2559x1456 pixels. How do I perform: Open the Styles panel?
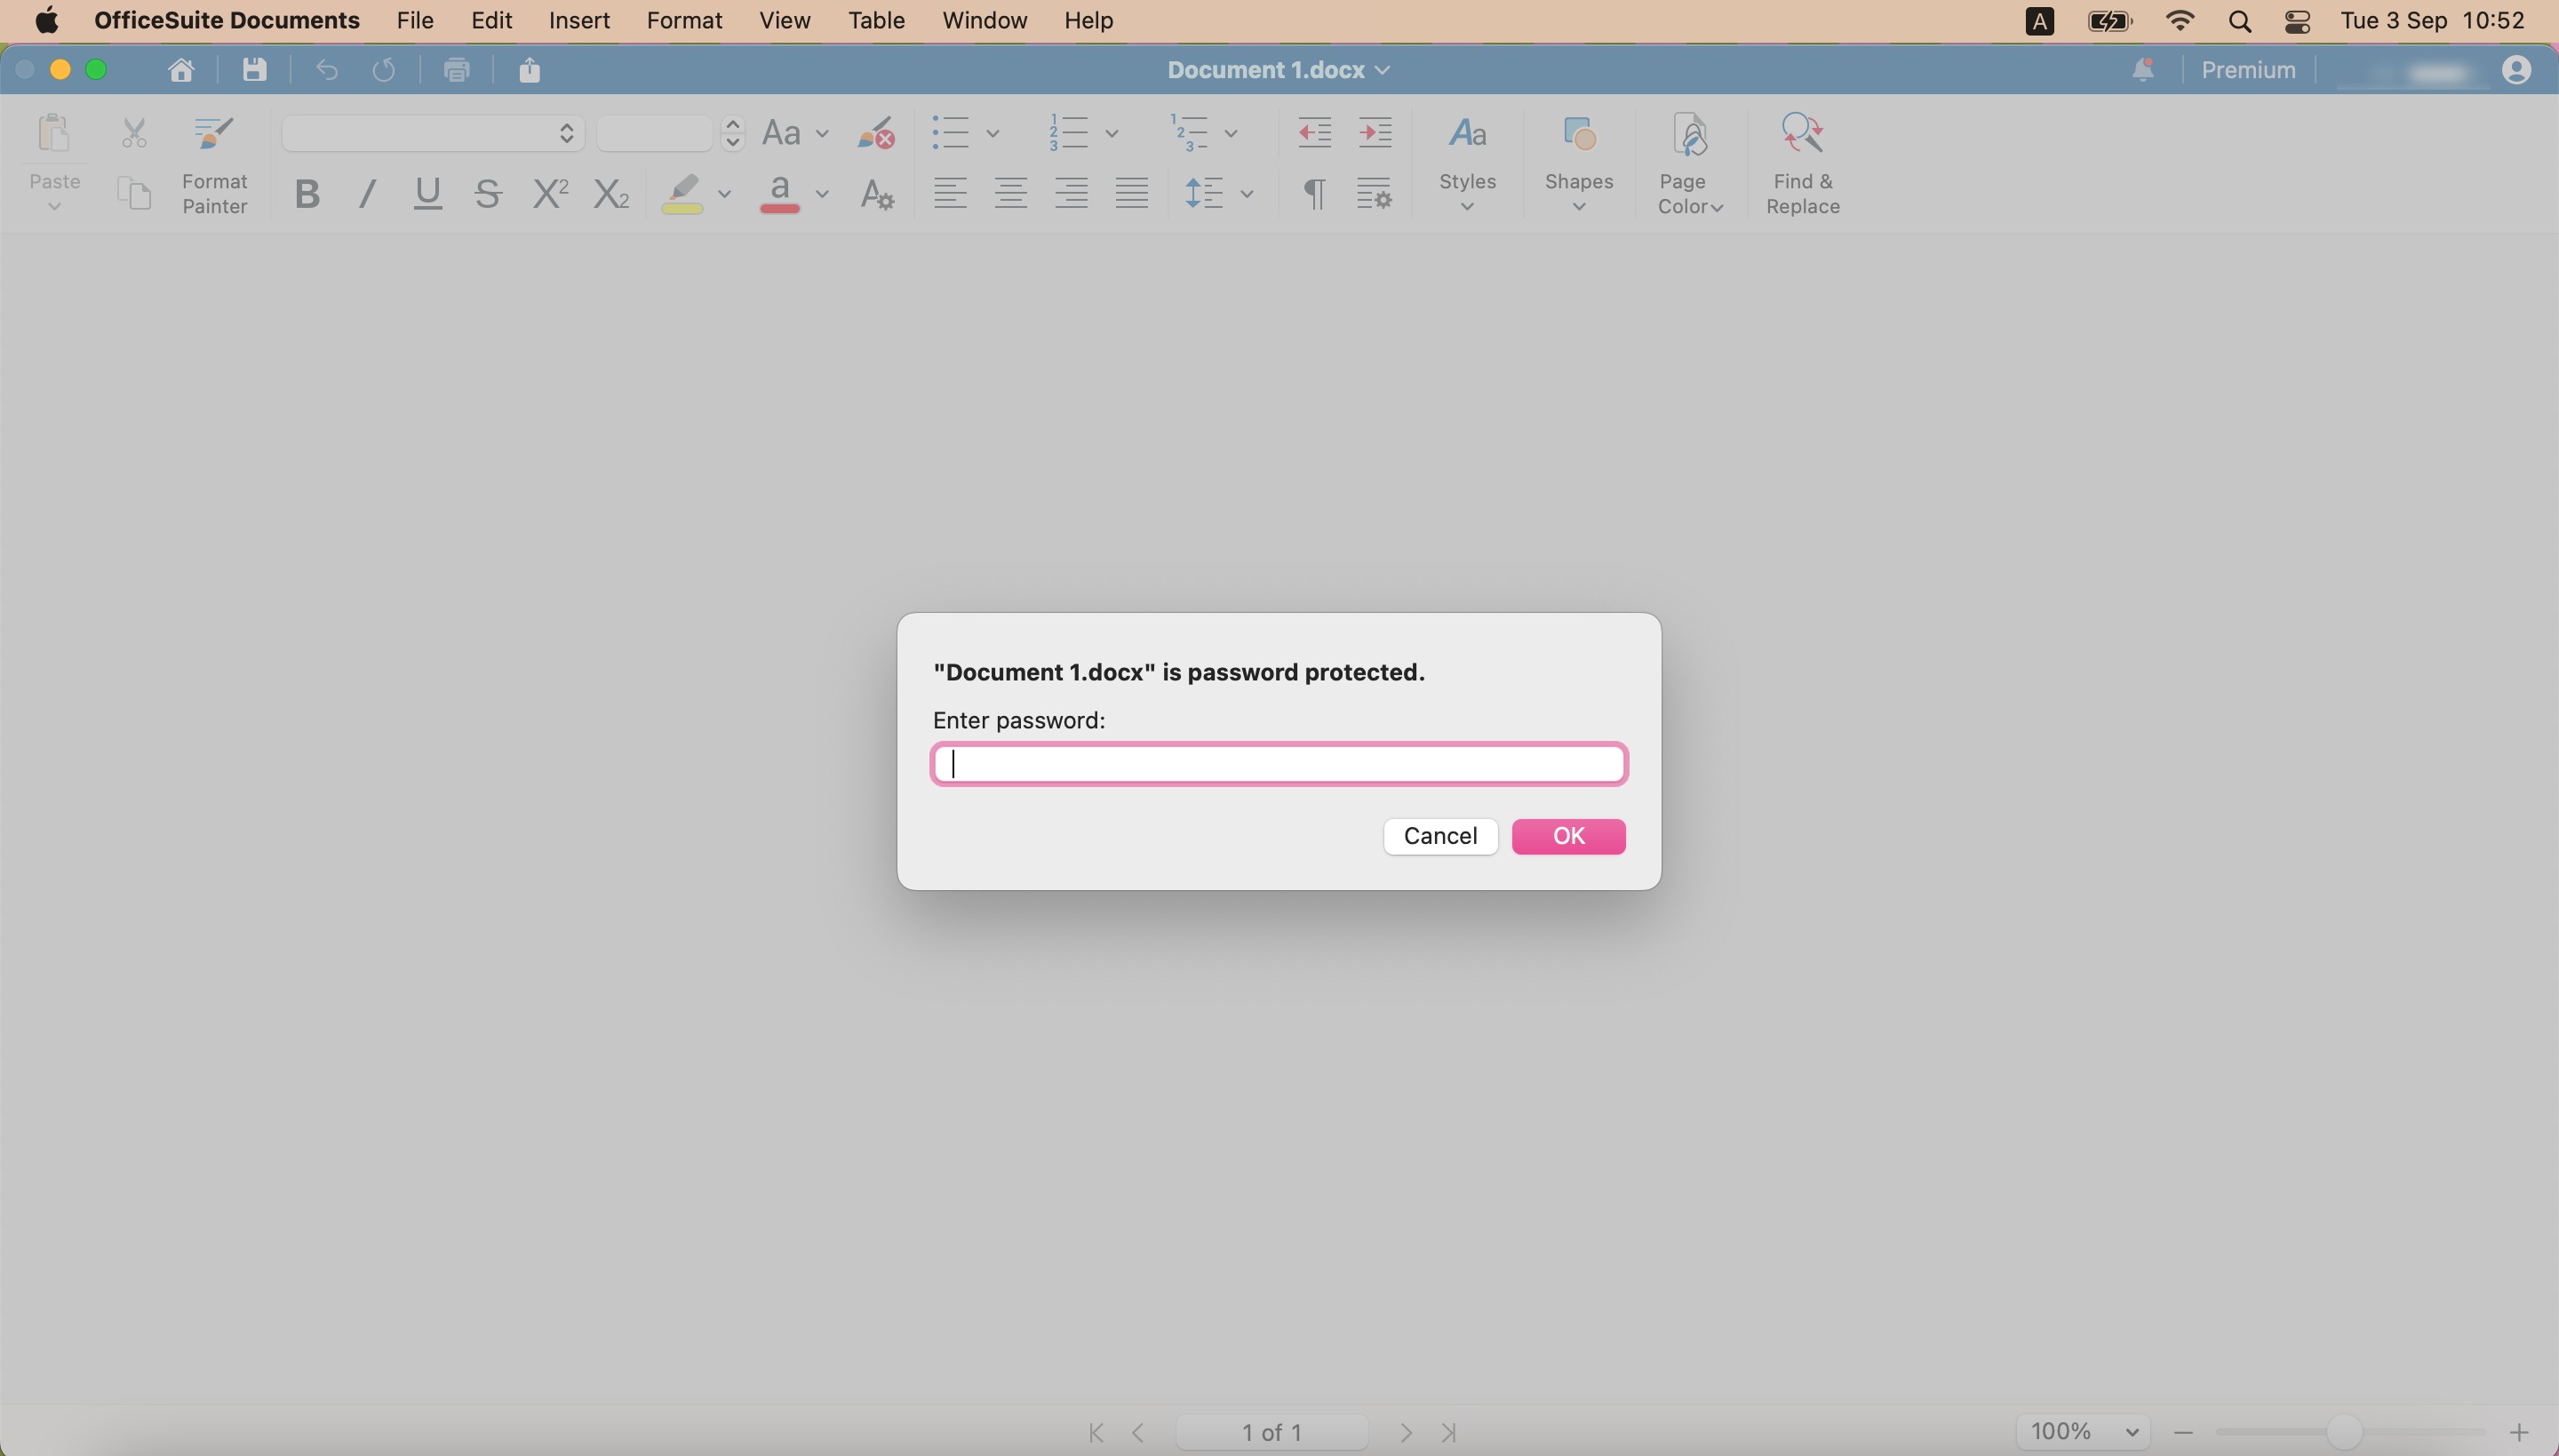pos(1465,160)
